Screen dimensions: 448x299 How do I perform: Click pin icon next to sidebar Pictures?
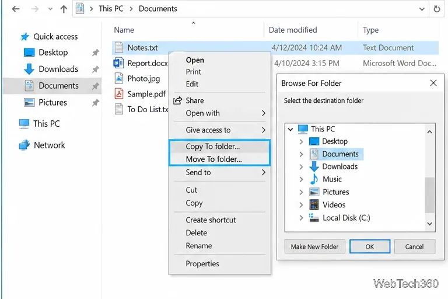click(x=96, y=103)
